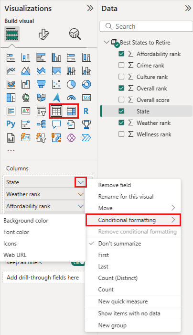Select the R script visual
Viewport: 193px width, 335px height.
tap(86, 111)
